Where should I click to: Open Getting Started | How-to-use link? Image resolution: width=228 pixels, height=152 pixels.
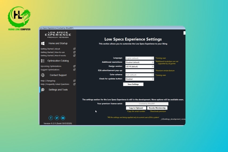(x=53, y=52)
